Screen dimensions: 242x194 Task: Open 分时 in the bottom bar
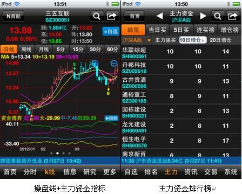30,172
